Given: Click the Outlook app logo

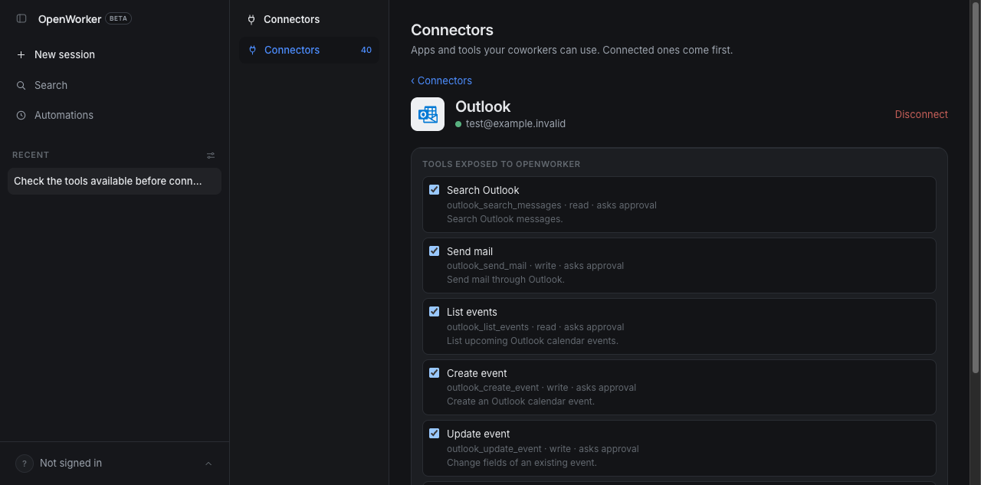Looking at the screenshot, I should [x=428, y=114].
